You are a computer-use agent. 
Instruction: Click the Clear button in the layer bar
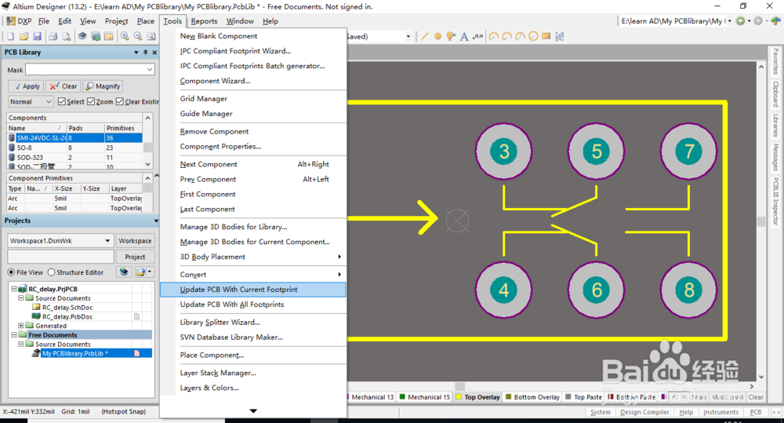(x=756, y=397)
